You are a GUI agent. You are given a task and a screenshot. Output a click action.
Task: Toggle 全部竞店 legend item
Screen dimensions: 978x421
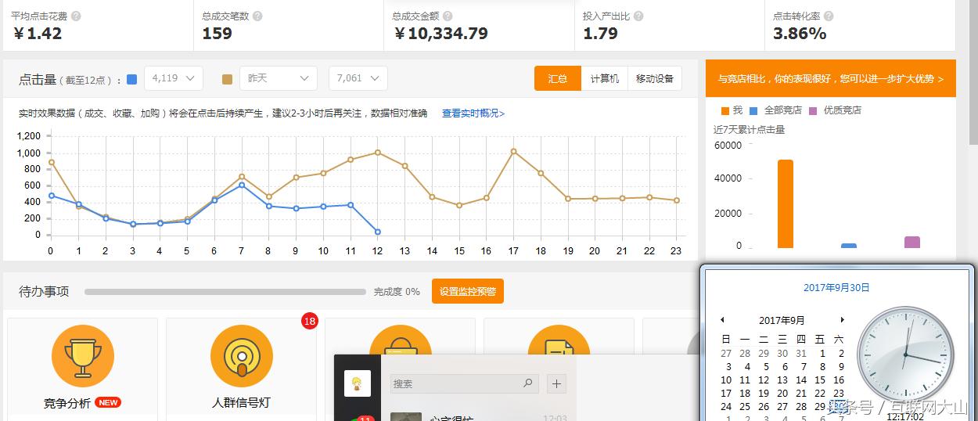coord(775,110)
